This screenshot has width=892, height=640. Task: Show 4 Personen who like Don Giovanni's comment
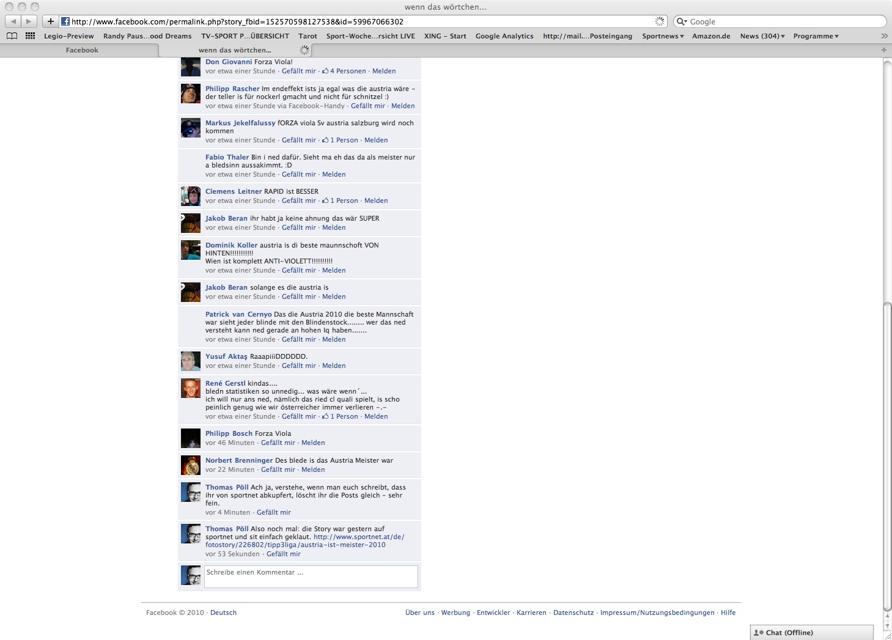tap(348, 71)
